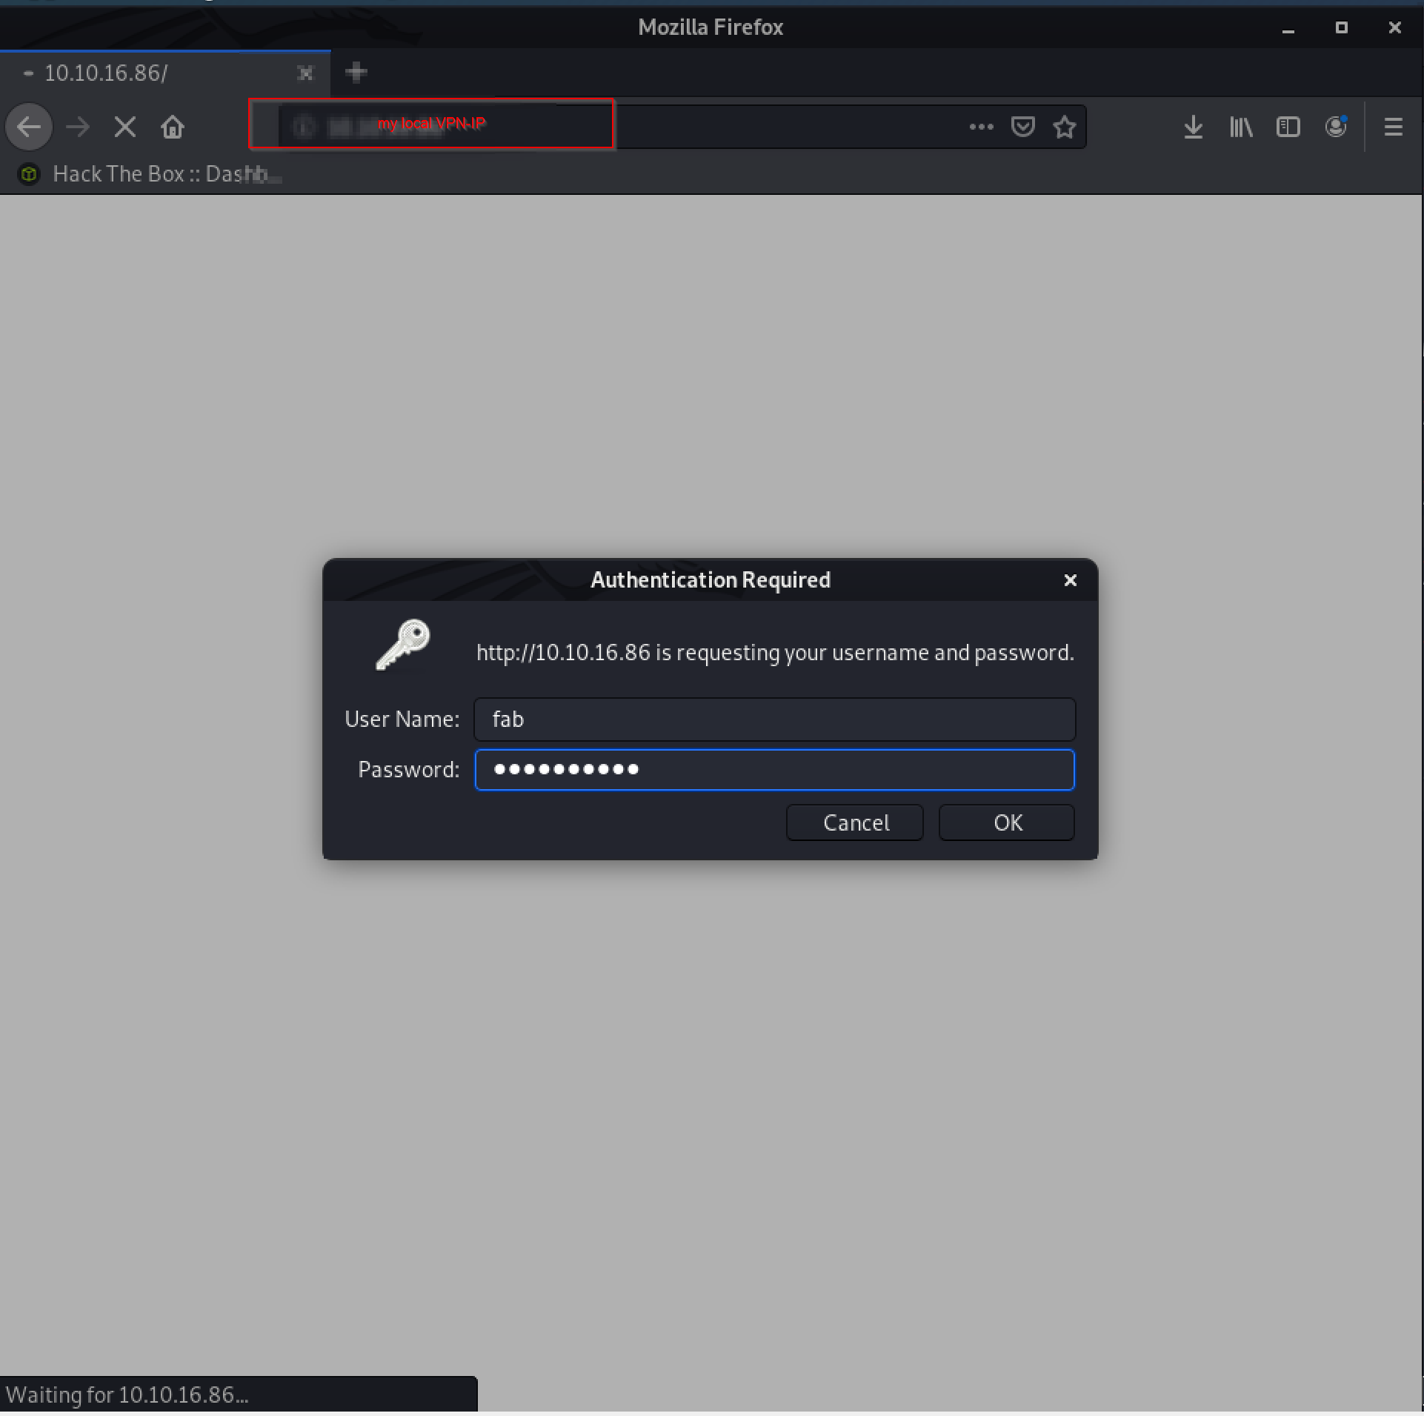Open the page actions three-dot menu
Screen dimensions: 1424x1416
point(981,127)
